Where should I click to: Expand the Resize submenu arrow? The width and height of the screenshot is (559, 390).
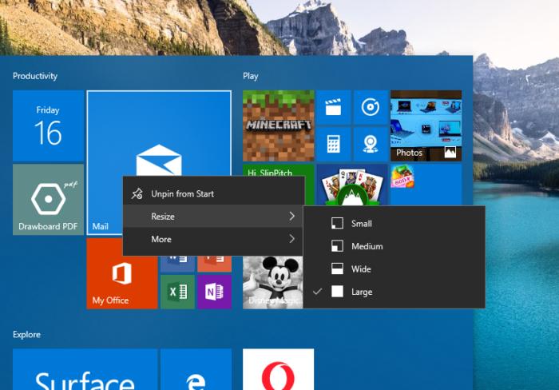pos(292,217)
